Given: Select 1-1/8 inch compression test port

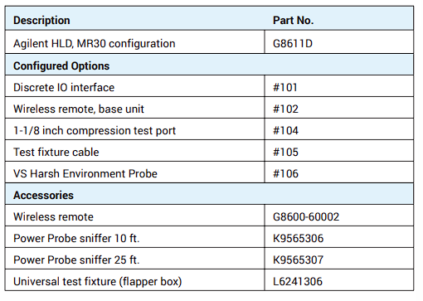Looking at the screenshot, I should tap(95, 131).
